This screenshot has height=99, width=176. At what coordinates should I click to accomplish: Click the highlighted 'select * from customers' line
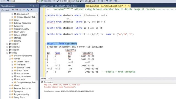62,43
